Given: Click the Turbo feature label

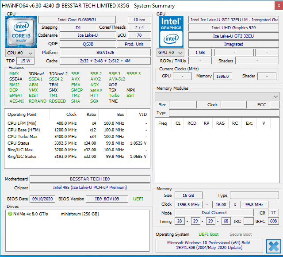Looking at the screenshot, I should coord(114,96).
